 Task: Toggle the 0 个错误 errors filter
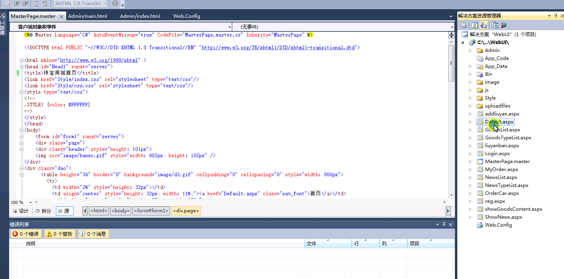point(26,234)
